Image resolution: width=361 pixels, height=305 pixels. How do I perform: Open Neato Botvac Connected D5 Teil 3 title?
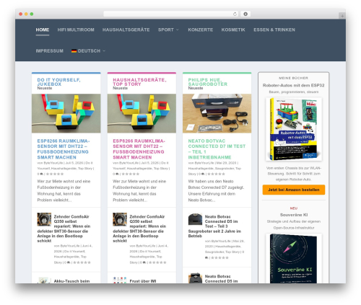[x=214, y=226]
